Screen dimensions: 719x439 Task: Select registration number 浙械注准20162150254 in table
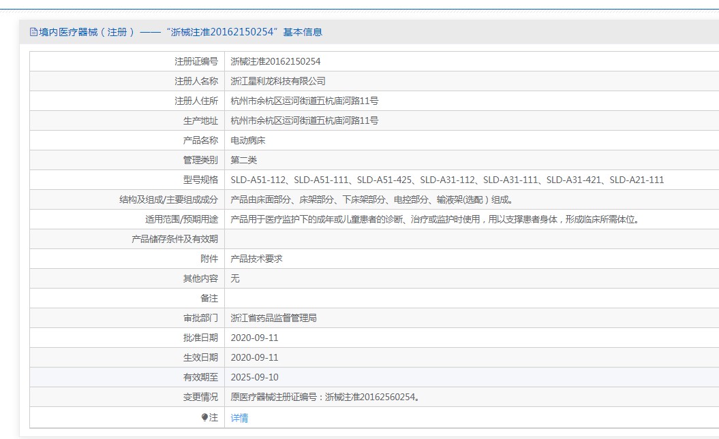275,61
